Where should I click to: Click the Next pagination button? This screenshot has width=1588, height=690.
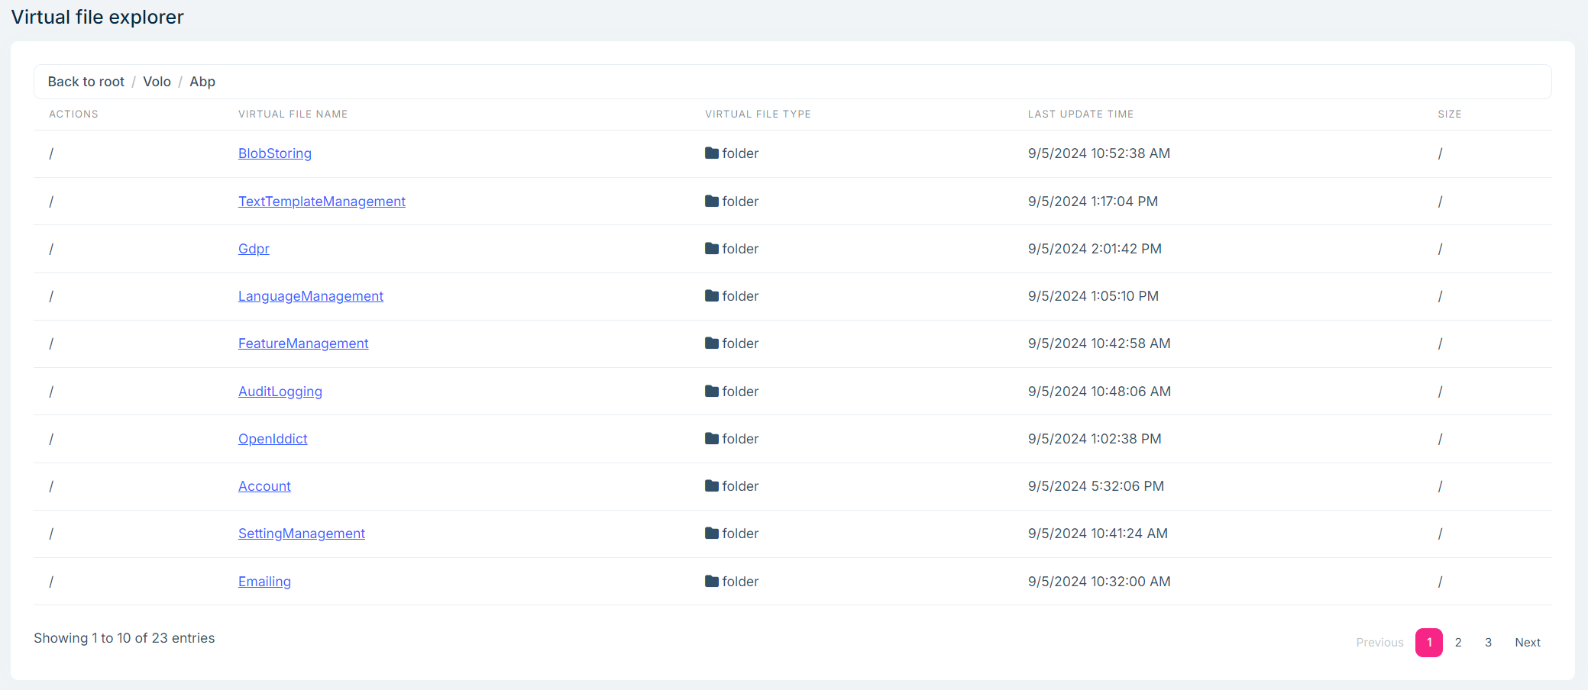pos(1528,643)
